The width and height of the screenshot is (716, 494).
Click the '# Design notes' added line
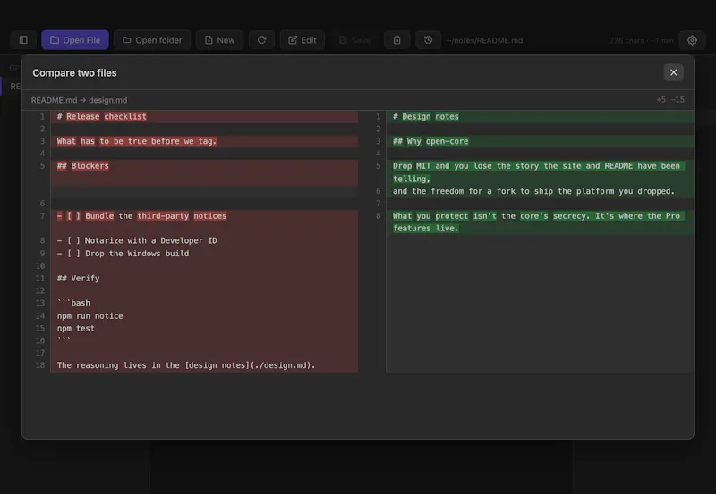point(541,117)
